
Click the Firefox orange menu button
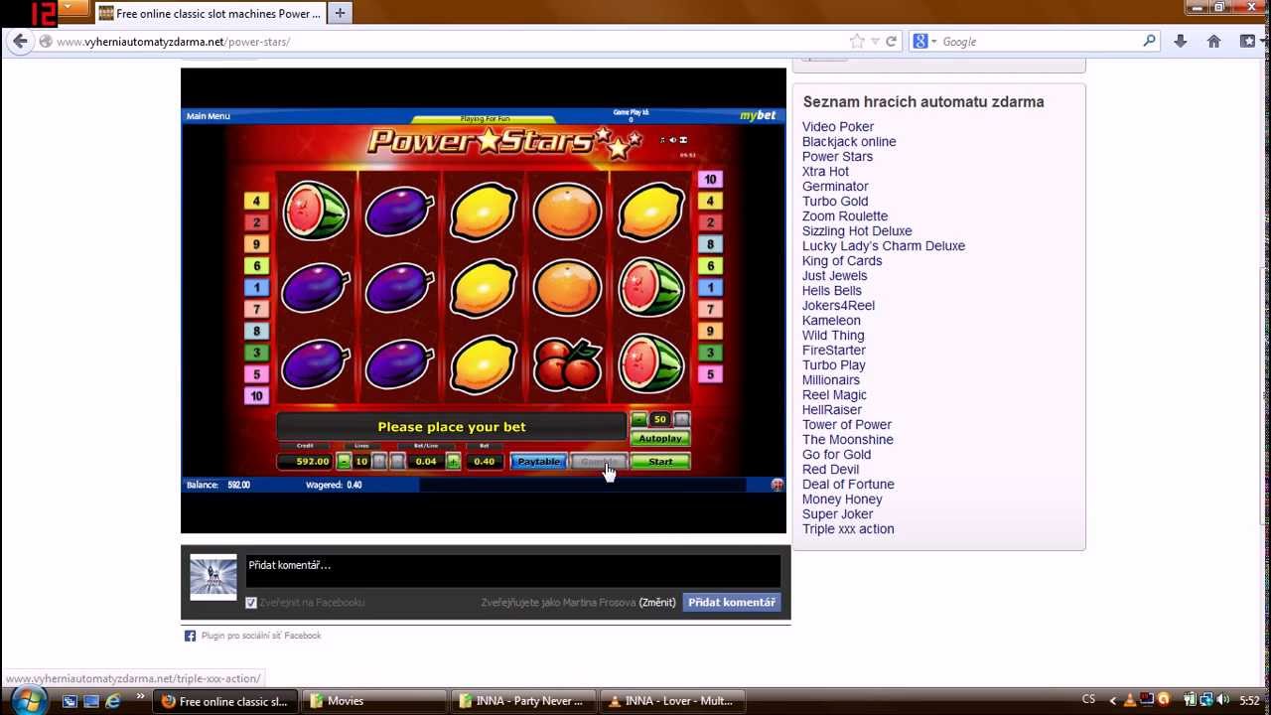[x=73, y=9]
